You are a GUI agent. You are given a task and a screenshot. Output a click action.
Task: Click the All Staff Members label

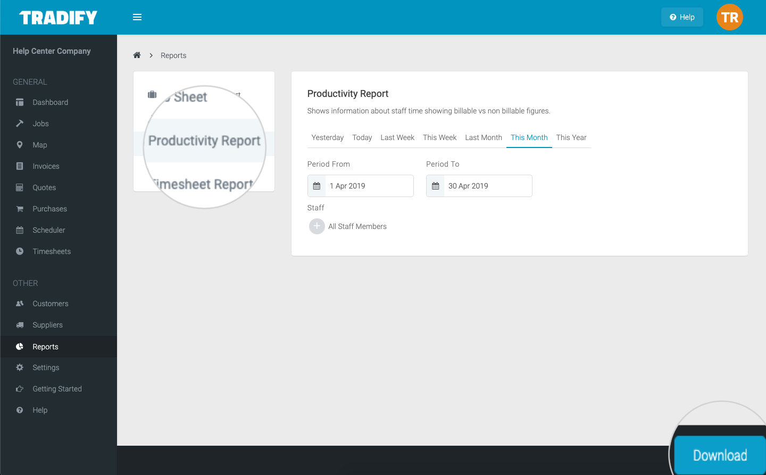coord(357,226)
